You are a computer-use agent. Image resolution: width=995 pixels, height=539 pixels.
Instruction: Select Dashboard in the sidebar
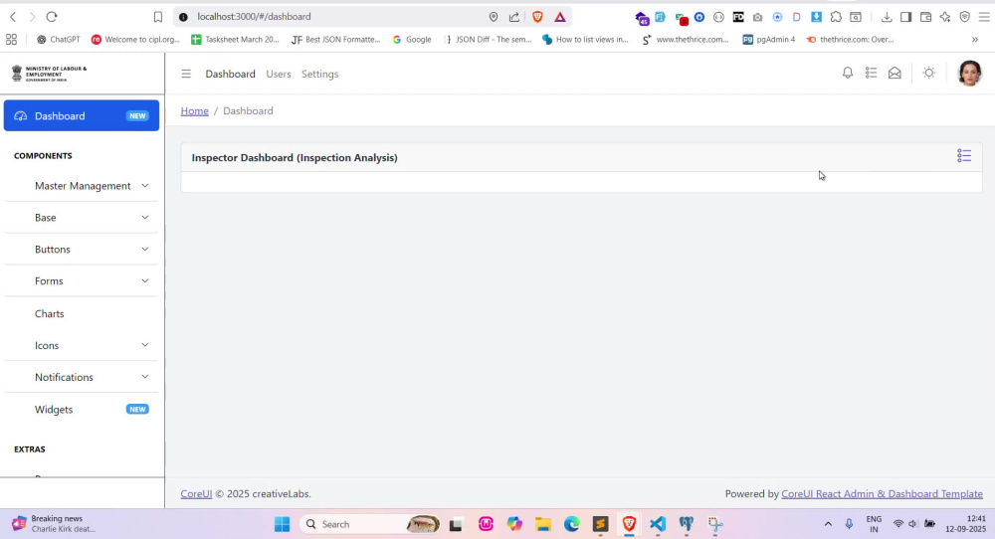tap(82, 115)
